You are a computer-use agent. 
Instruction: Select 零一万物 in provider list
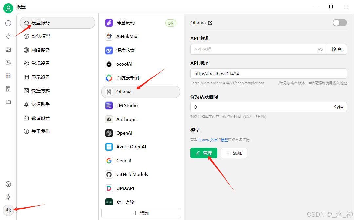coord(141,202)
